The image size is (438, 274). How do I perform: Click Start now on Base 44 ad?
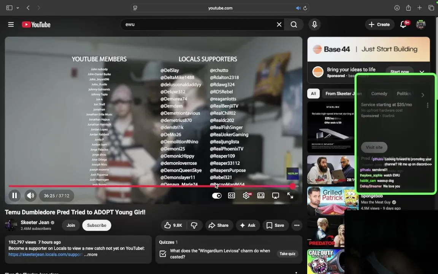point(400,72)
